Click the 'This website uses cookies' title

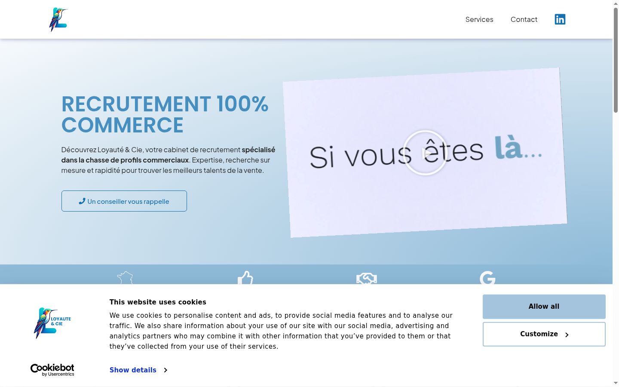tap(158, 302)
